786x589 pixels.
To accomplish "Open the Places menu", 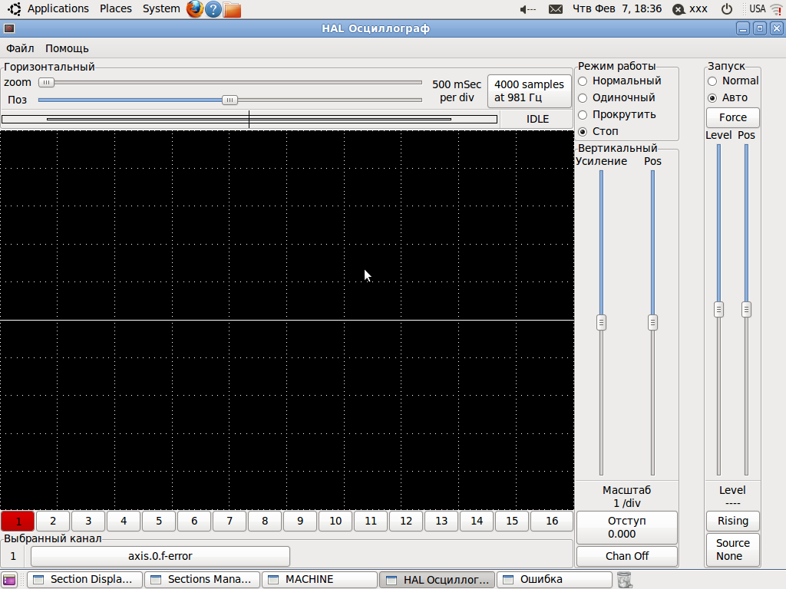I will 115,9.
